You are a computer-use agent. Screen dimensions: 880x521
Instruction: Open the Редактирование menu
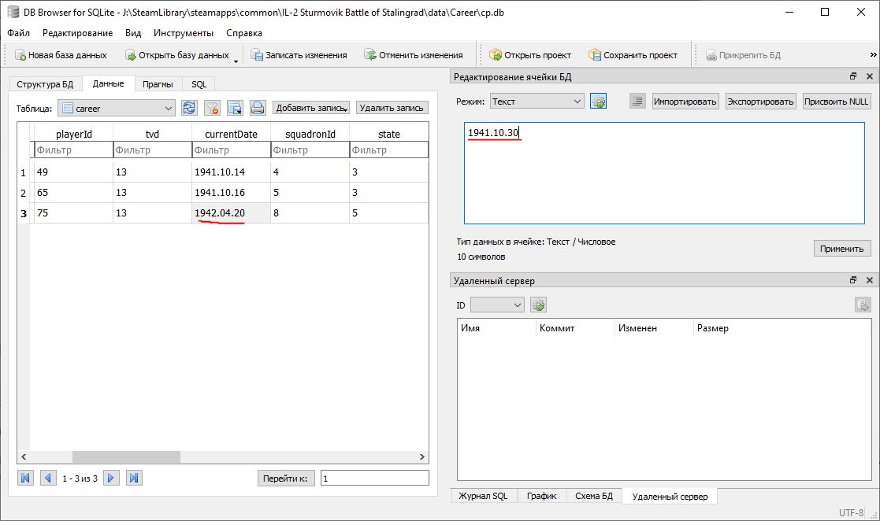(x=77, y=32)
